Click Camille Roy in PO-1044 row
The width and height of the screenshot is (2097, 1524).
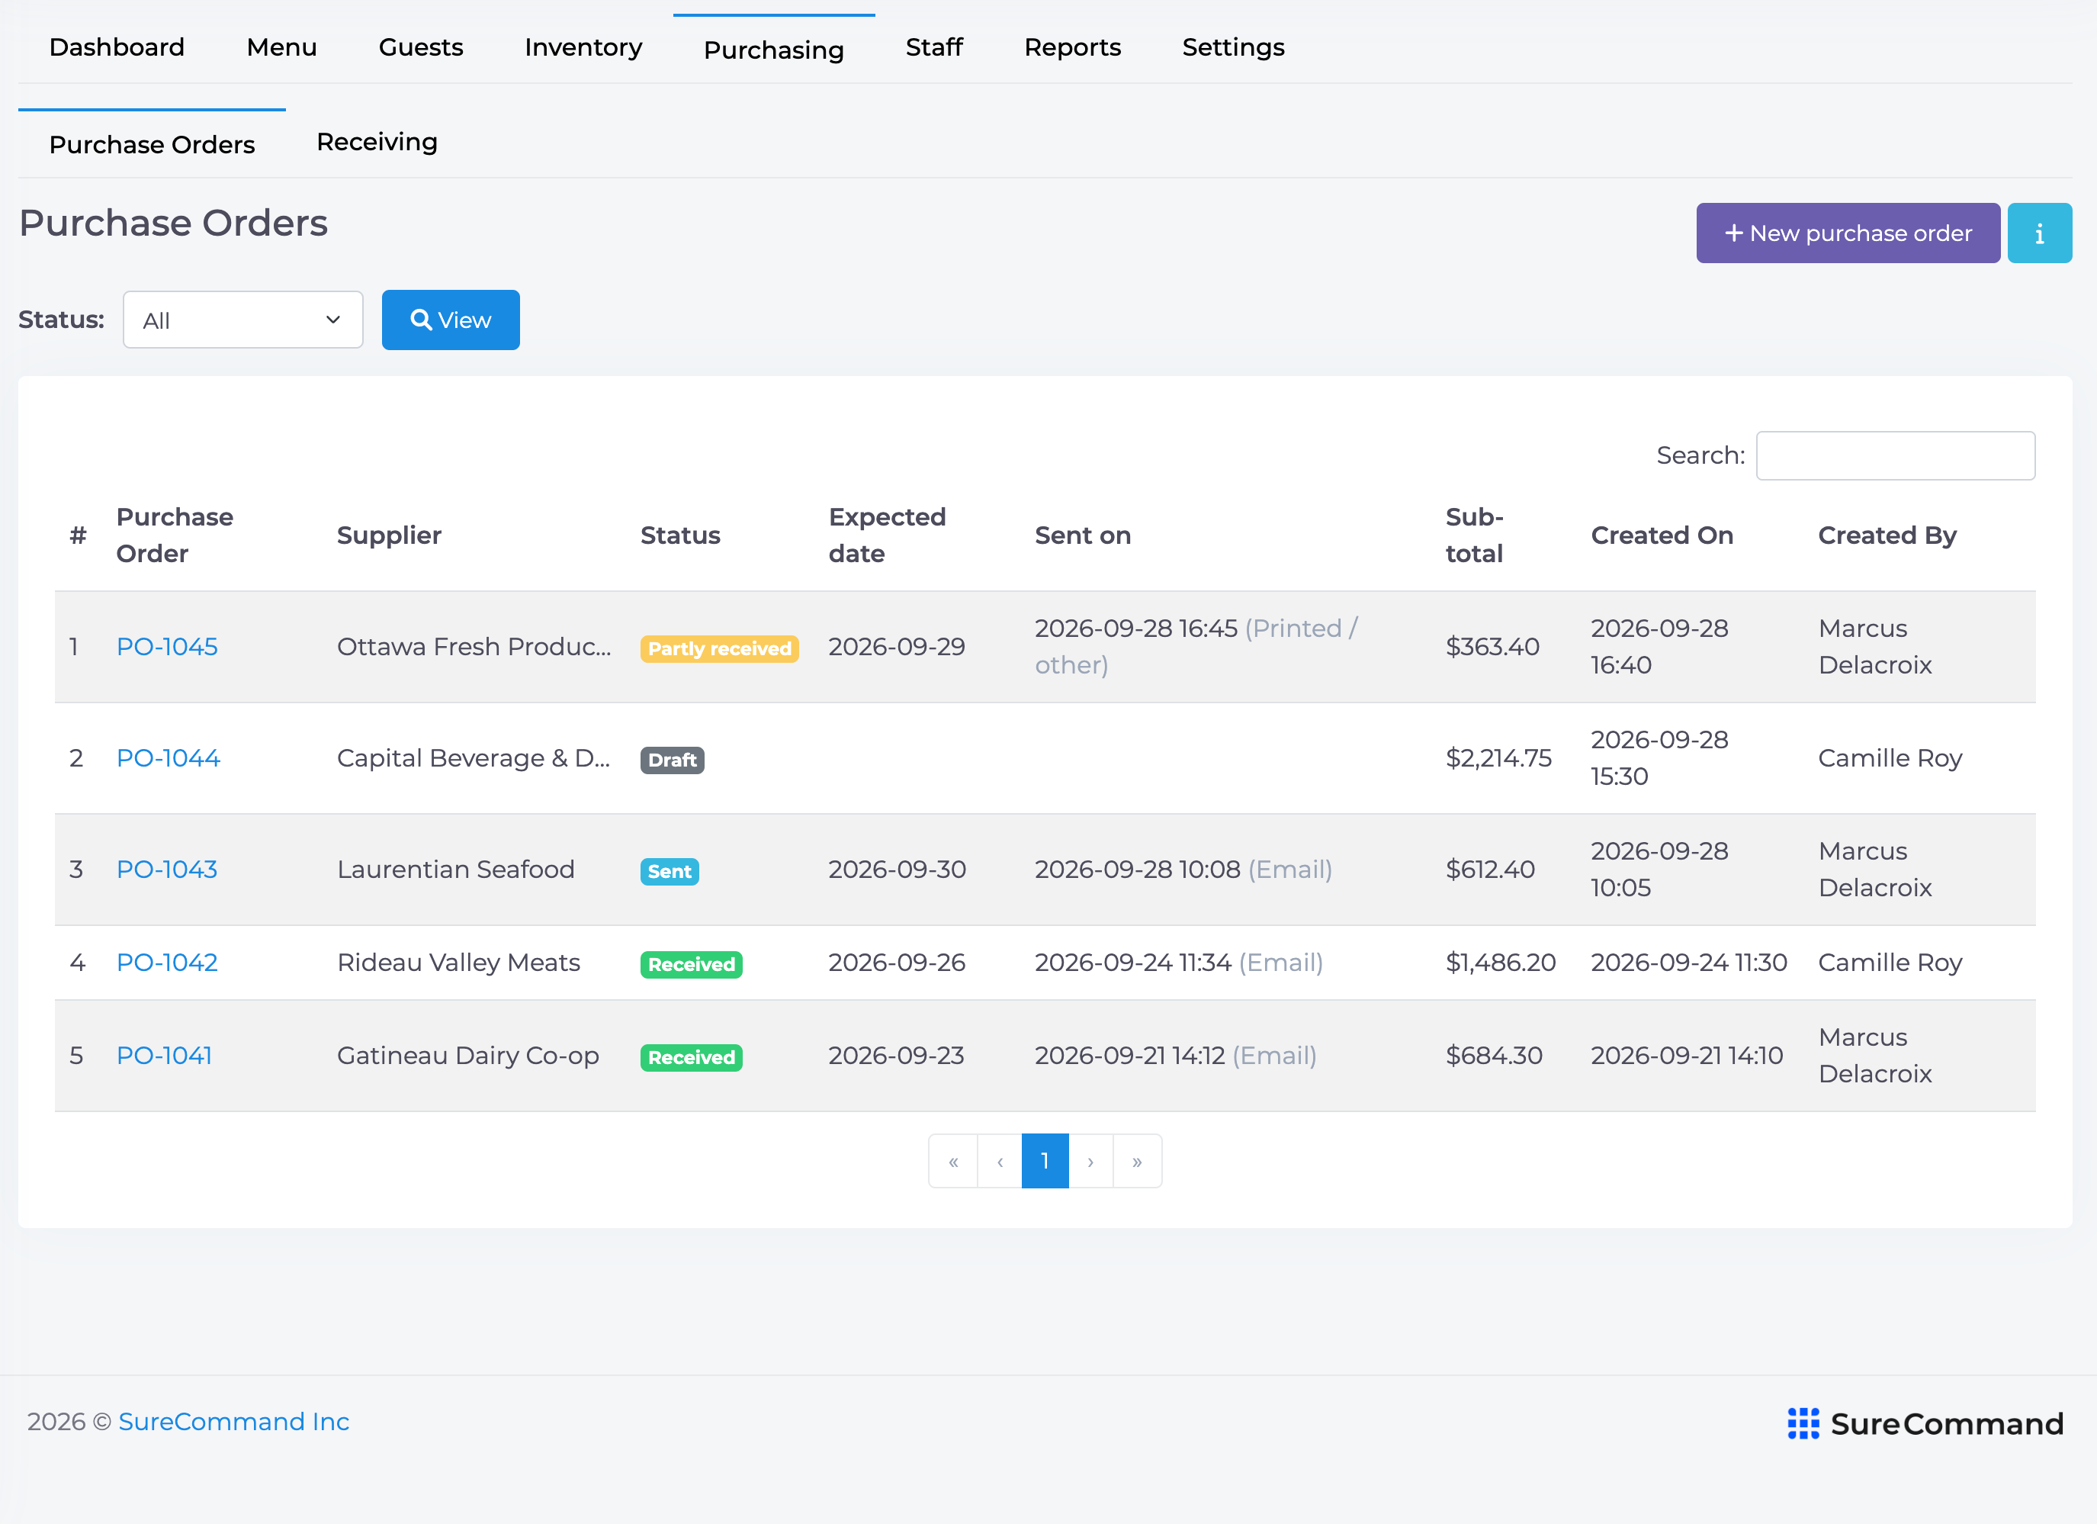(1890, 757)
